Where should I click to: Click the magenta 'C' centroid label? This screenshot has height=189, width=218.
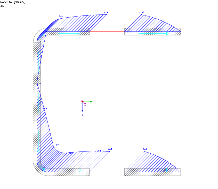click(x=85, y=104)
